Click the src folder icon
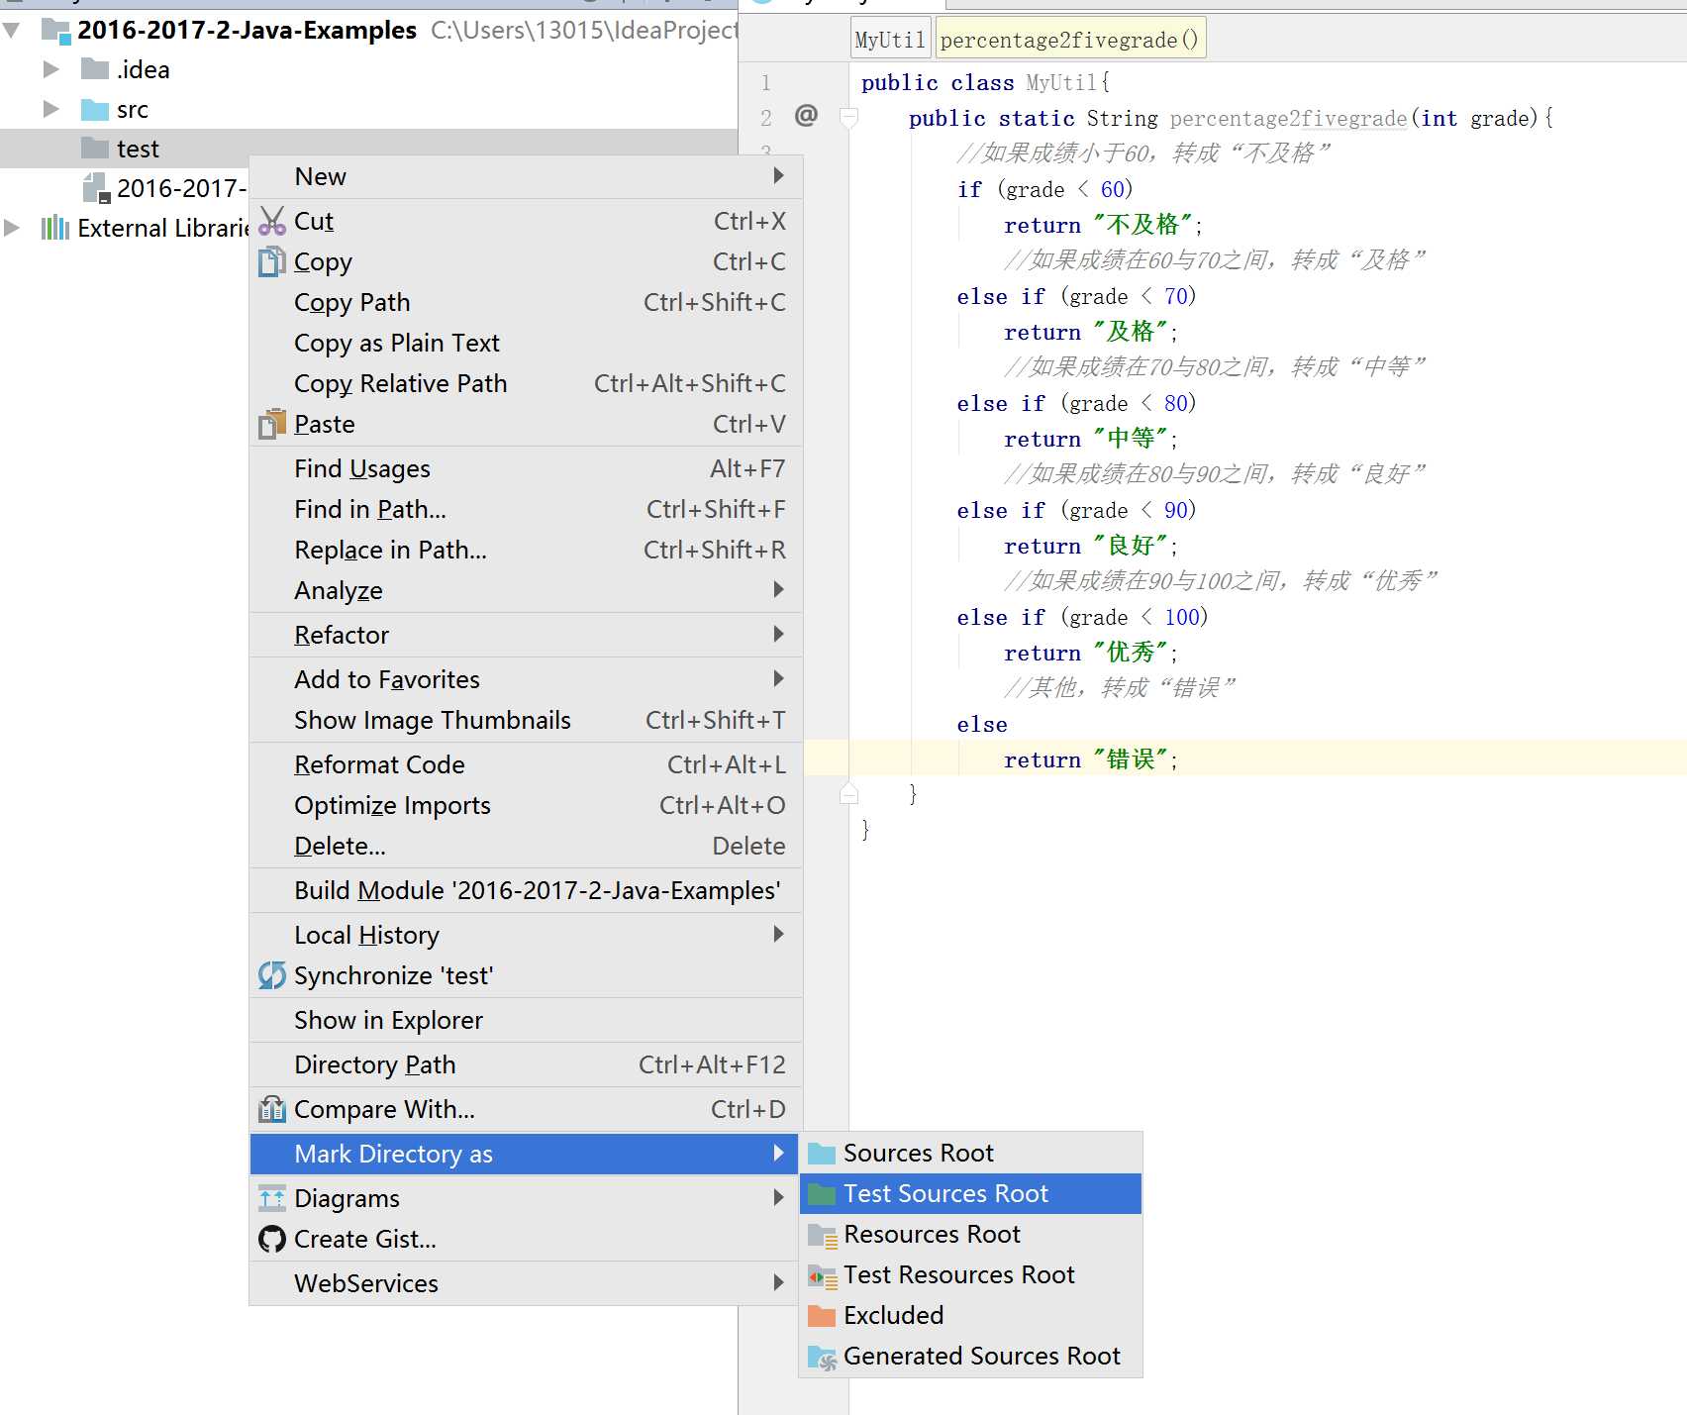 click(x=95, y=109)
